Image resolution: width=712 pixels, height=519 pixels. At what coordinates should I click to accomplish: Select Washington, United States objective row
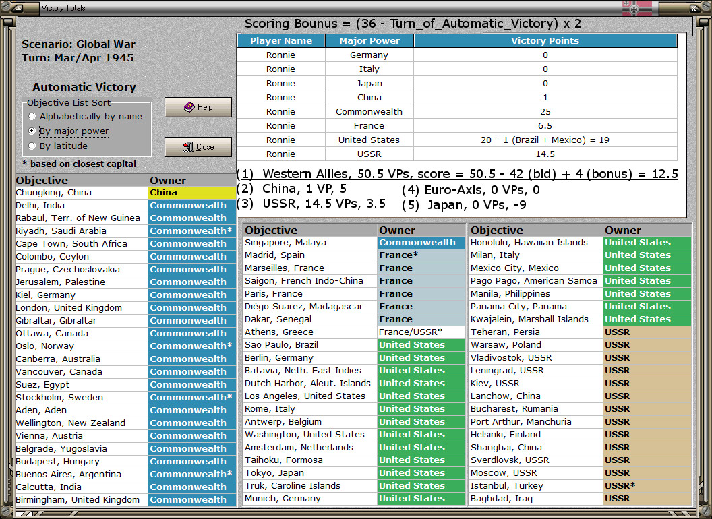click(x=354, y=435)
